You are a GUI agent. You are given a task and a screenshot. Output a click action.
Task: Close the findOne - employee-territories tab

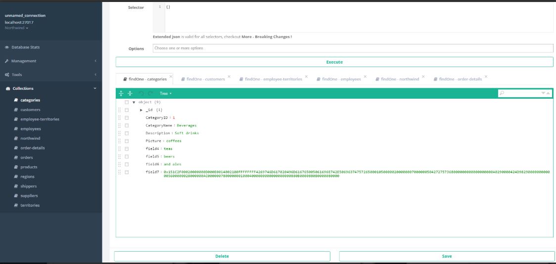[x=306, y=76]
